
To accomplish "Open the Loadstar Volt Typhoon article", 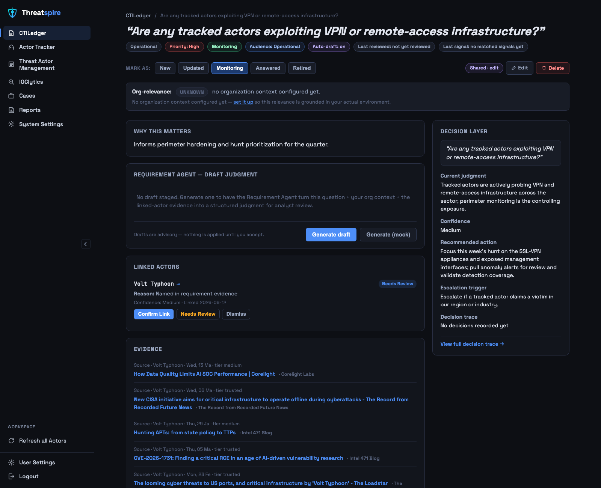I will (x=261, y=483).
